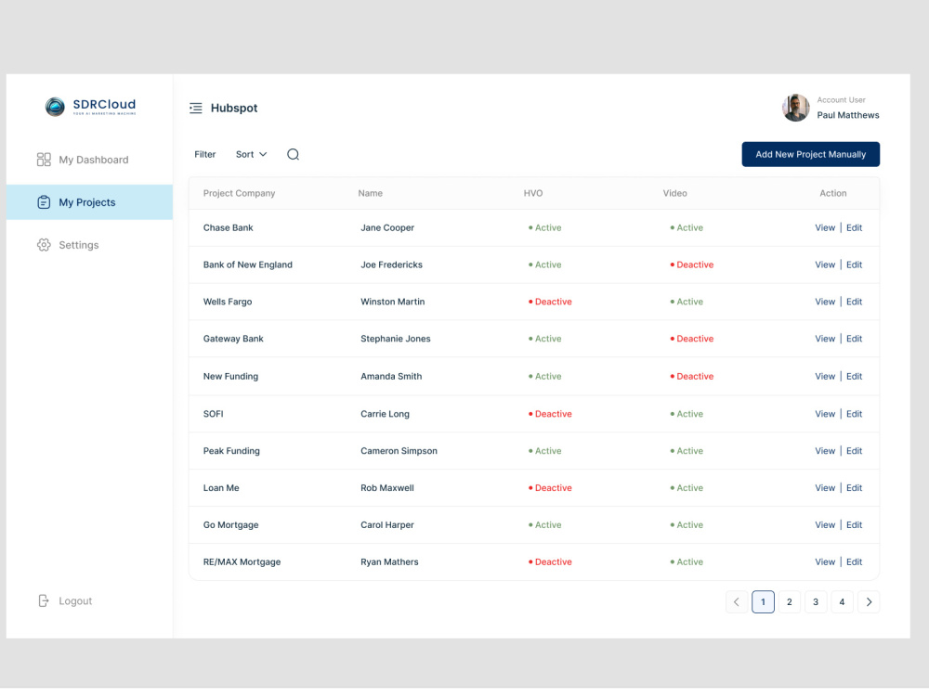Click the Project Company column header
Viewport: 929px width, 696px height.
[240, 194]
